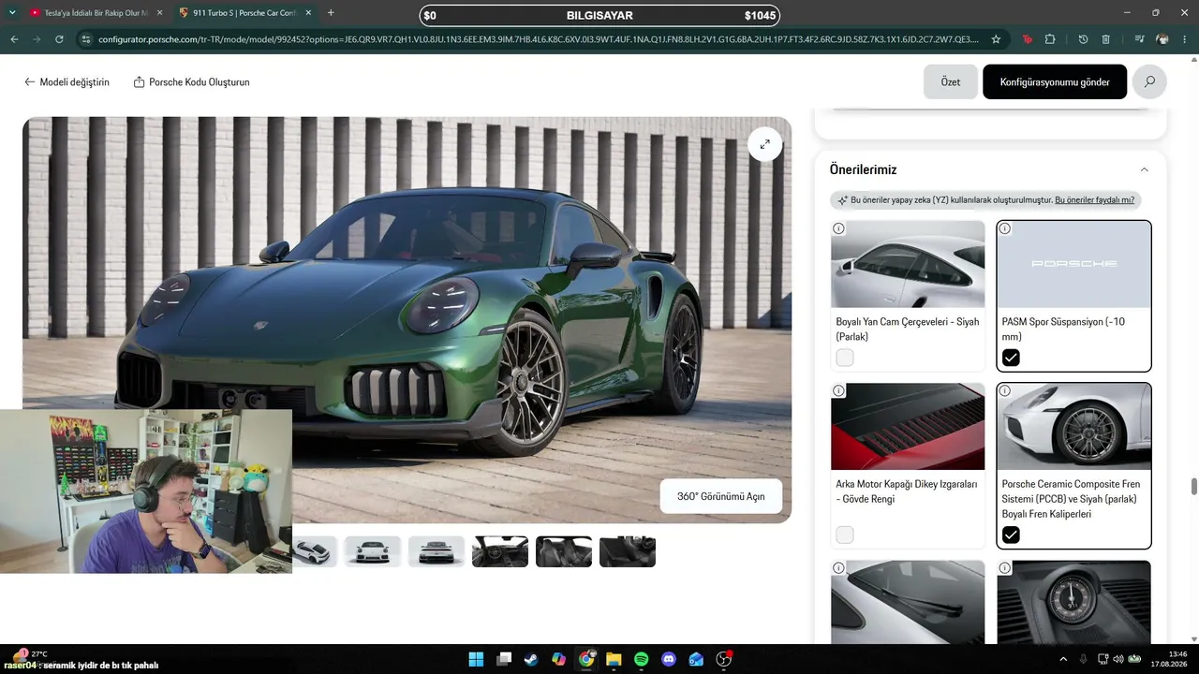Check Arka Motor Kapağı Dikey Izgaraları option

[x=845, y=535]
